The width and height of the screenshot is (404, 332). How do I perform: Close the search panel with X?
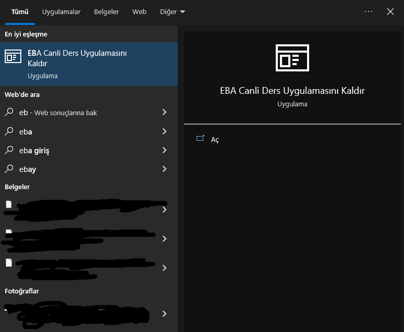(x=390, y=11)
